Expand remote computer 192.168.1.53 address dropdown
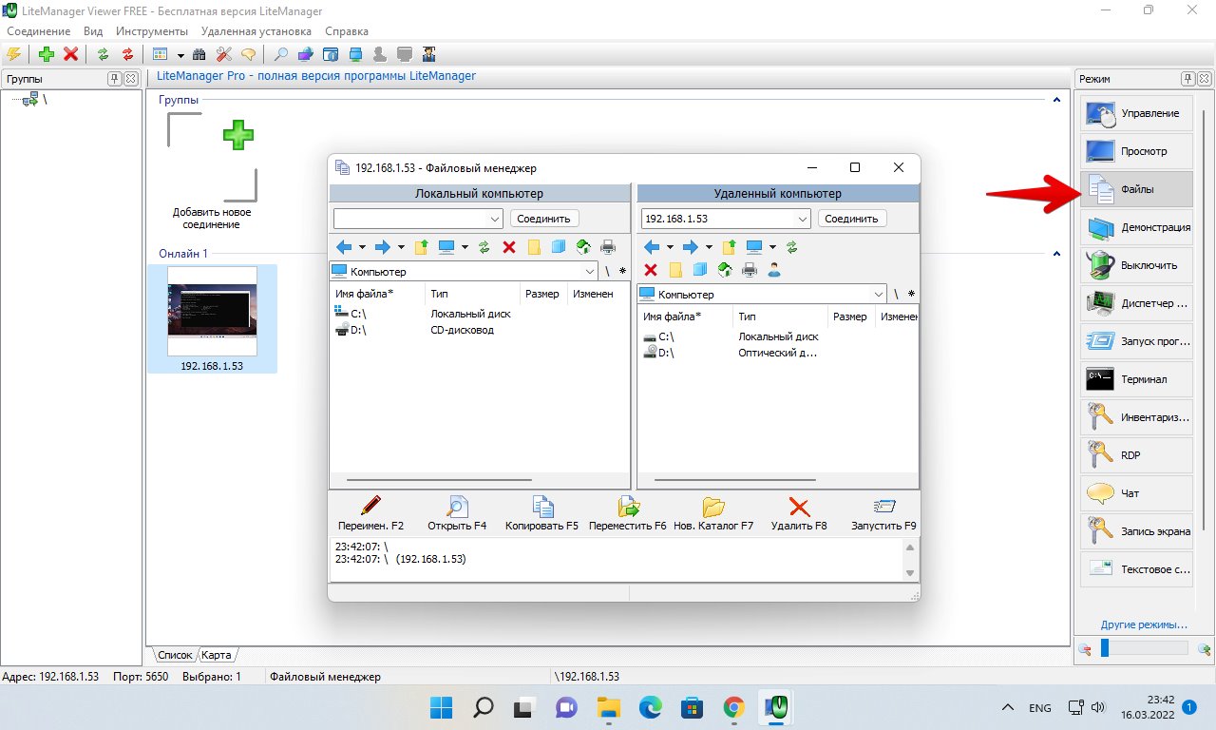This screenshot has width=1216, height=730. click(803, 219)
